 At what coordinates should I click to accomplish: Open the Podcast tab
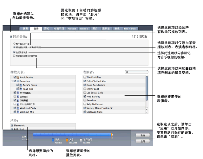[x=72, y=29]
